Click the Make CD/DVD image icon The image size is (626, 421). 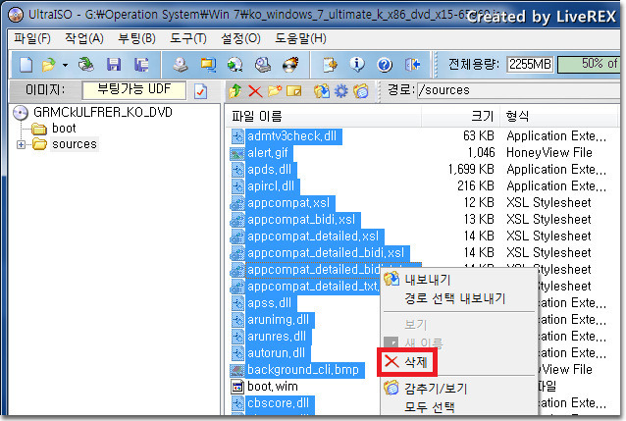tap(181, 65)
